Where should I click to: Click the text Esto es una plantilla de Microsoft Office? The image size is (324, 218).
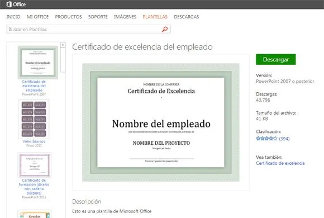point(112,211)
